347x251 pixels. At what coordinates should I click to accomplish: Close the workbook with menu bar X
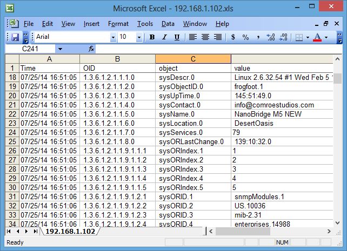pyautogui.click(x=337, y=23)
